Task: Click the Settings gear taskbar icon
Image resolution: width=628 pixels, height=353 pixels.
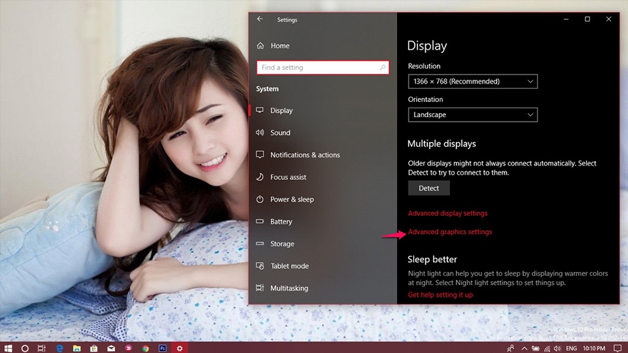Action: (x=180, y=348)
